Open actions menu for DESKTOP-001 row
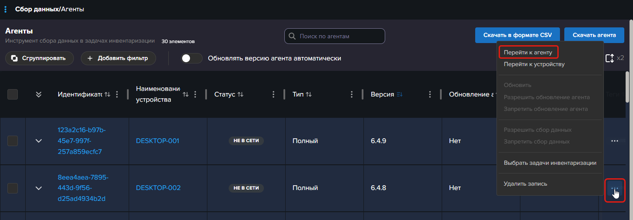The image size is (633, 220). tap(614, 141)
